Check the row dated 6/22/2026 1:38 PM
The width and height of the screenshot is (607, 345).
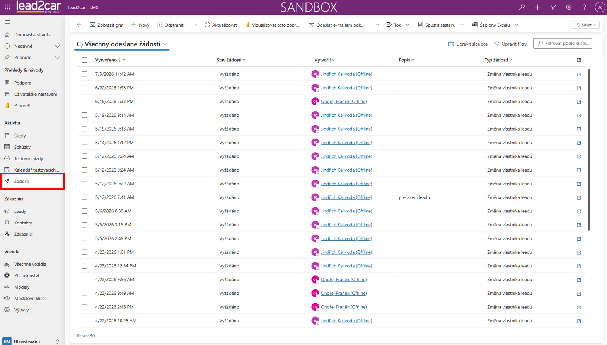tap(85, 88)
